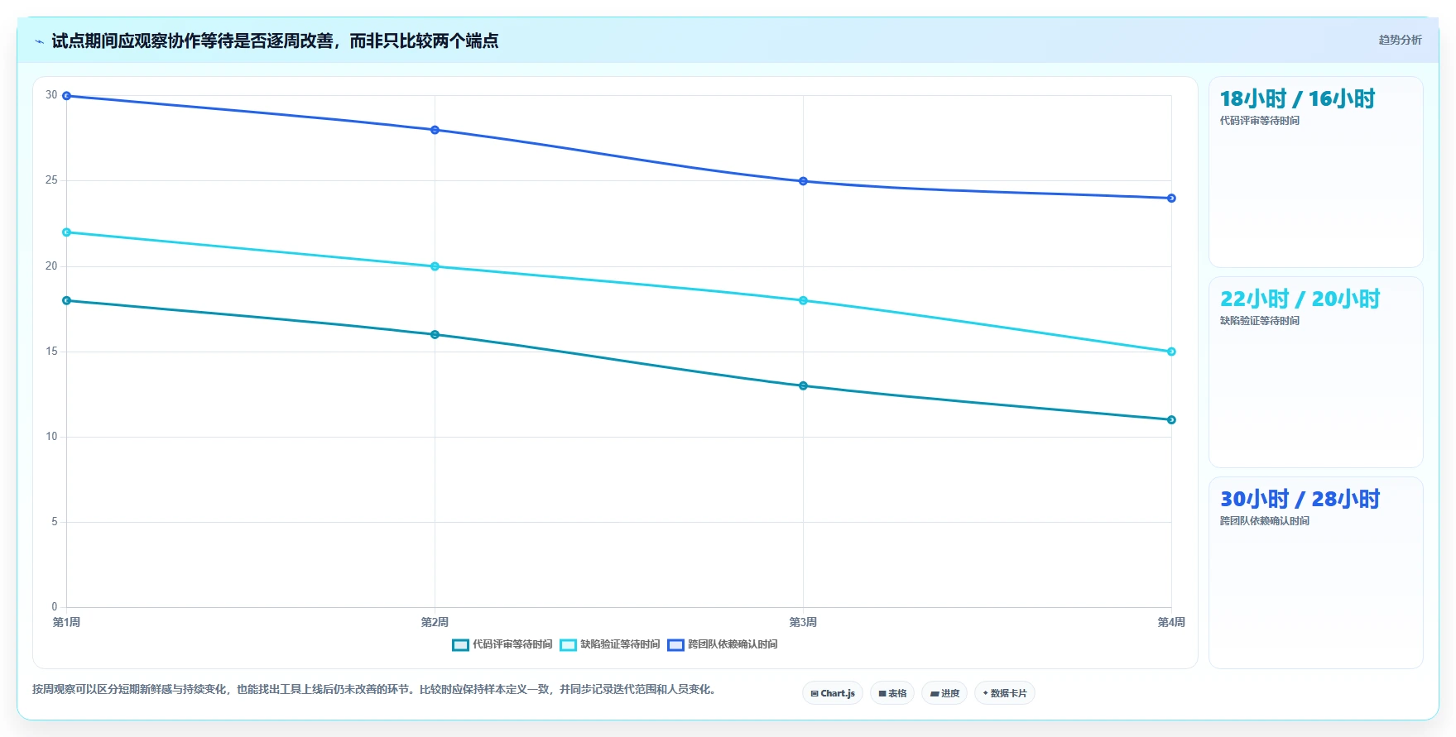This screenshot has width=1456, height=737.
Task: Click the y-axis tick label 25
Action: point(51,180)
